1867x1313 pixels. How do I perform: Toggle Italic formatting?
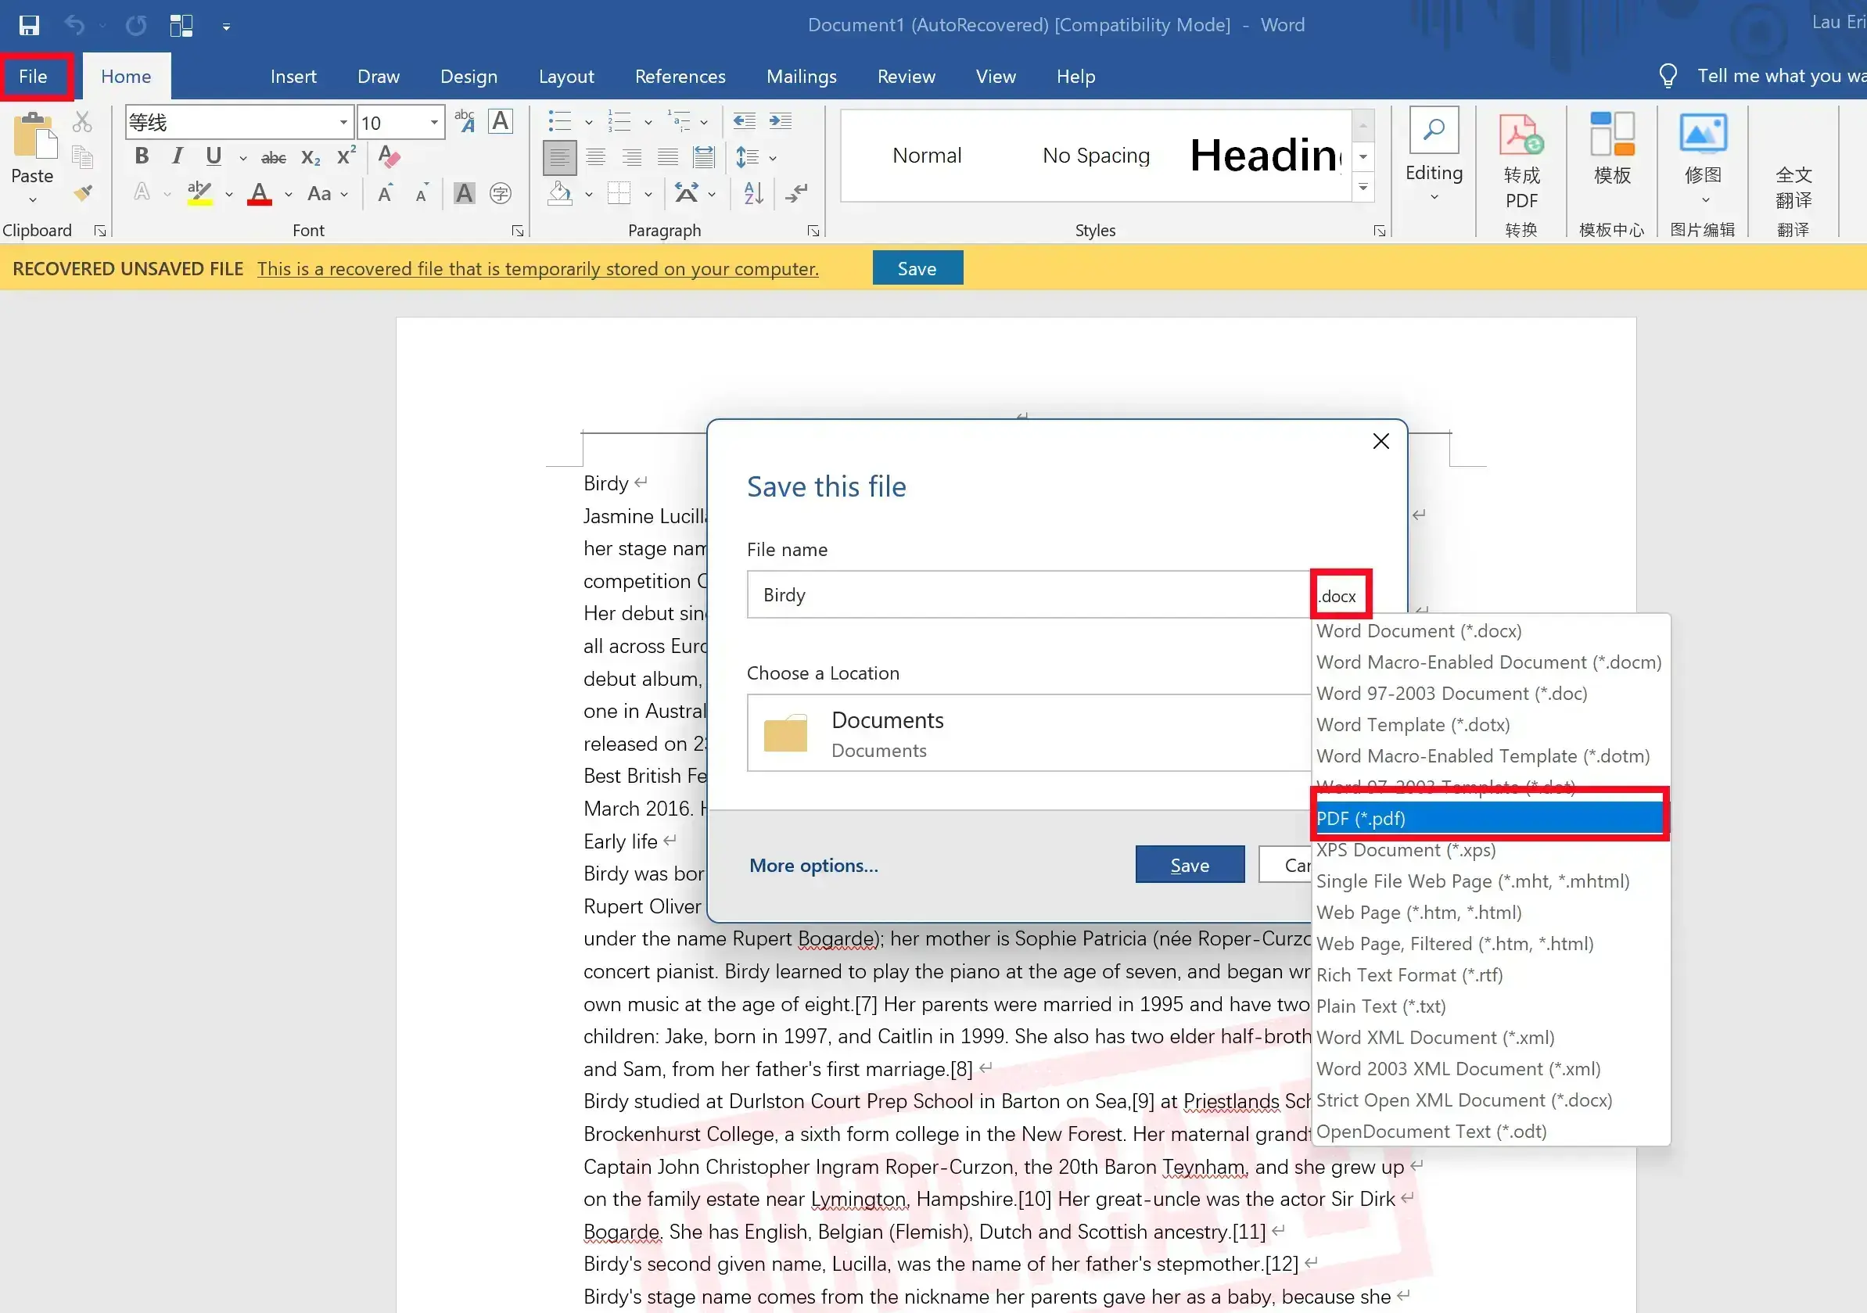[x=178, y=156]
